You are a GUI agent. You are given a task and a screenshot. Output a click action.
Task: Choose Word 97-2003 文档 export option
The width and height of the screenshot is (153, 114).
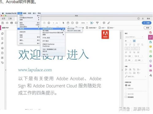pyautogui.click(x=74, y=31)
